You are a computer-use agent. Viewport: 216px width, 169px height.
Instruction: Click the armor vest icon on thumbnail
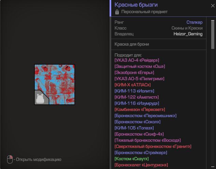40,99
